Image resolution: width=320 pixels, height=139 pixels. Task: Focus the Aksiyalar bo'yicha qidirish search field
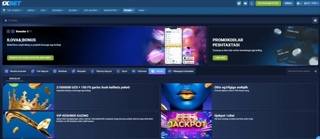pyautogui.click(x=302, y=71)
